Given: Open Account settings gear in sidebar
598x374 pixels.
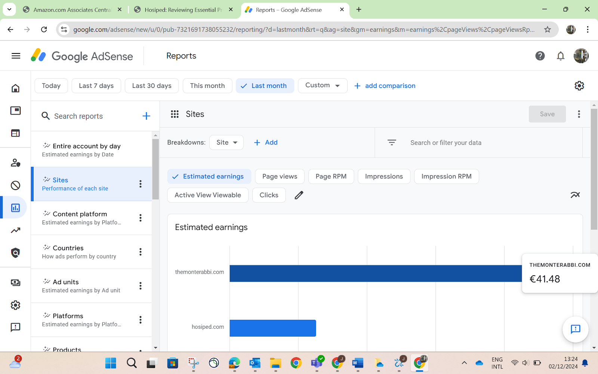Looking at the screenshot, I should click(15, 305).
